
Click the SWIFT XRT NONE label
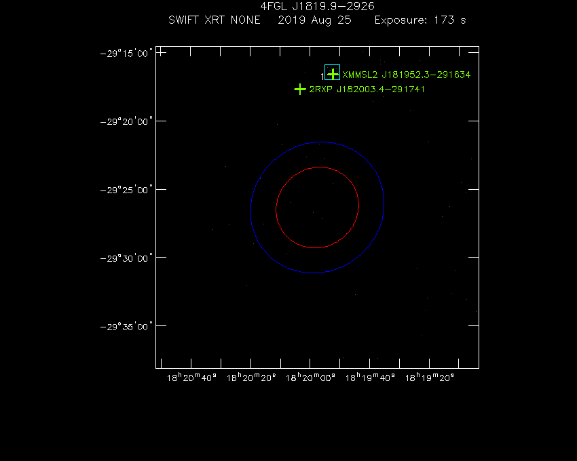pos(214,20)
